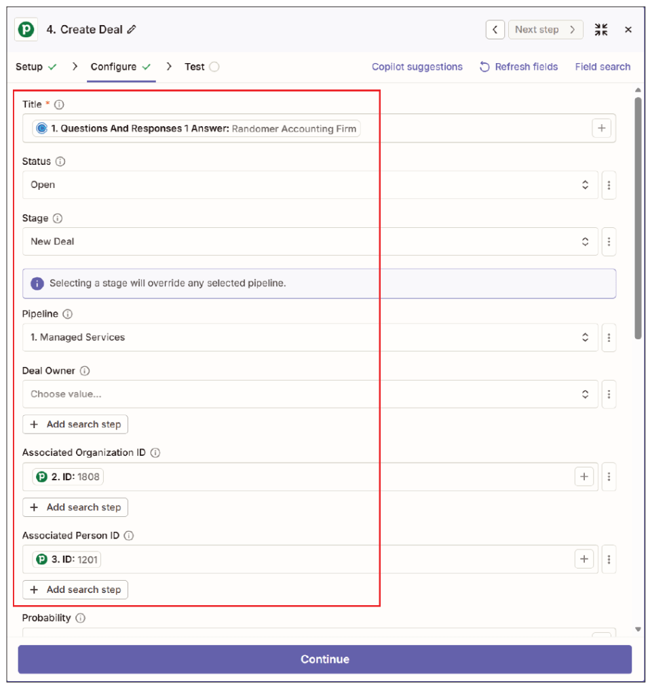Open Organization ID three-dot menu

pos(609,477)
